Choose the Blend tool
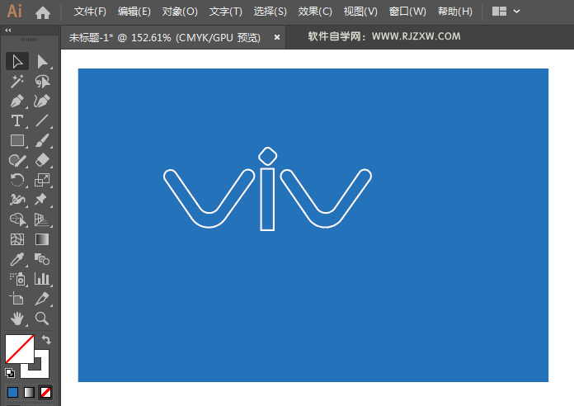This screenshot has width=574, height=406. point(42,259)
